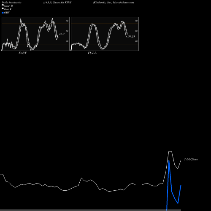Select the 'Daily Stochastics' title text
211x211 pixels.
pos(11,3)
